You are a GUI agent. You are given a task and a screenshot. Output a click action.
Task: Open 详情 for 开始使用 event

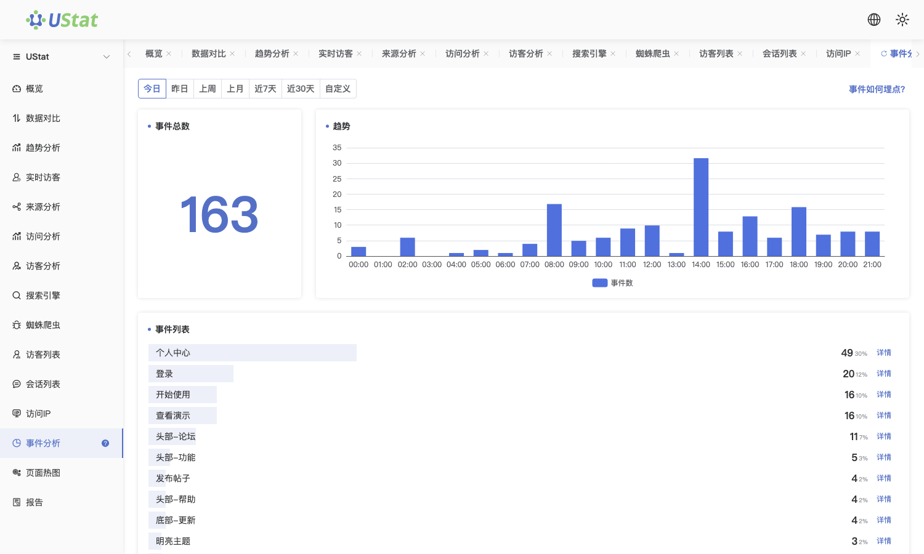(x=884, y=395)
